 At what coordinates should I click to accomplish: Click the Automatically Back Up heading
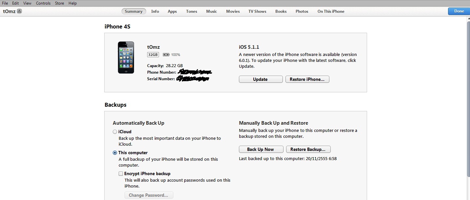(x=138, y=123)
